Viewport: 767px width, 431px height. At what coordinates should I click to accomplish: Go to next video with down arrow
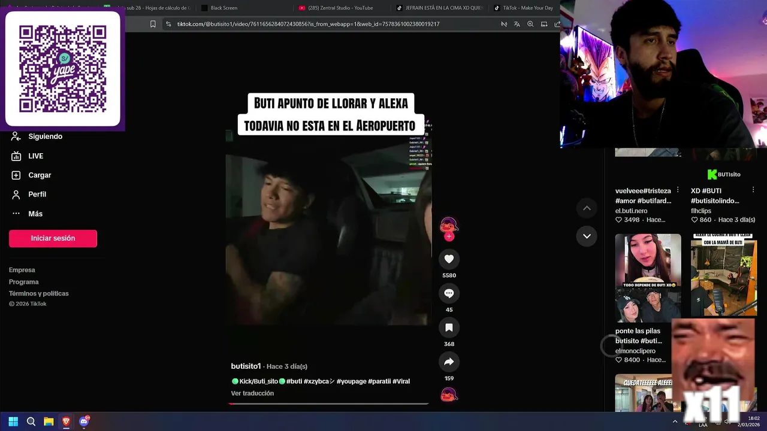coord(587,236)
